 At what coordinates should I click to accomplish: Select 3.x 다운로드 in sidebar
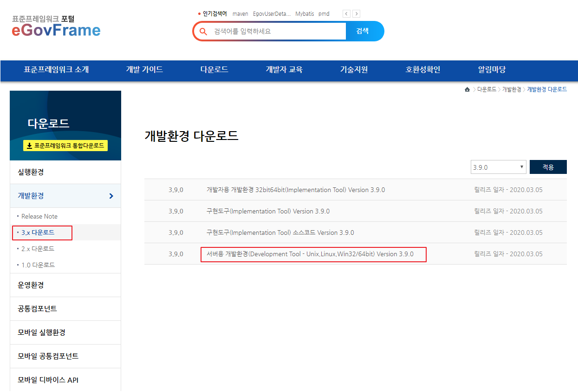coord(38,233)
